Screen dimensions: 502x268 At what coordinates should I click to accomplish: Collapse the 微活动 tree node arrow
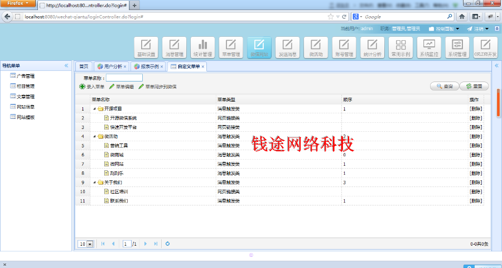click(94, 137)
